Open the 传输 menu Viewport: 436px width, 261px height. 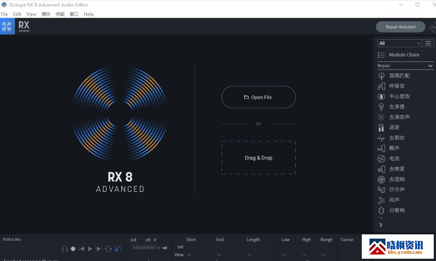click(x=60, y=14)
